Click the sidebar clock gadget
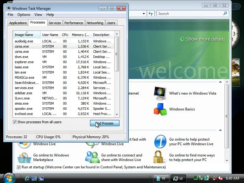Image resolution: width=244 pixels, height=183 pixels. click(234, 33)
